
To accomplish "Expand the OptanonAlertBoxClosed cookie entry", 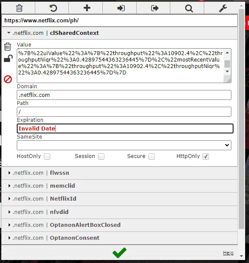I will click(120, 225).
